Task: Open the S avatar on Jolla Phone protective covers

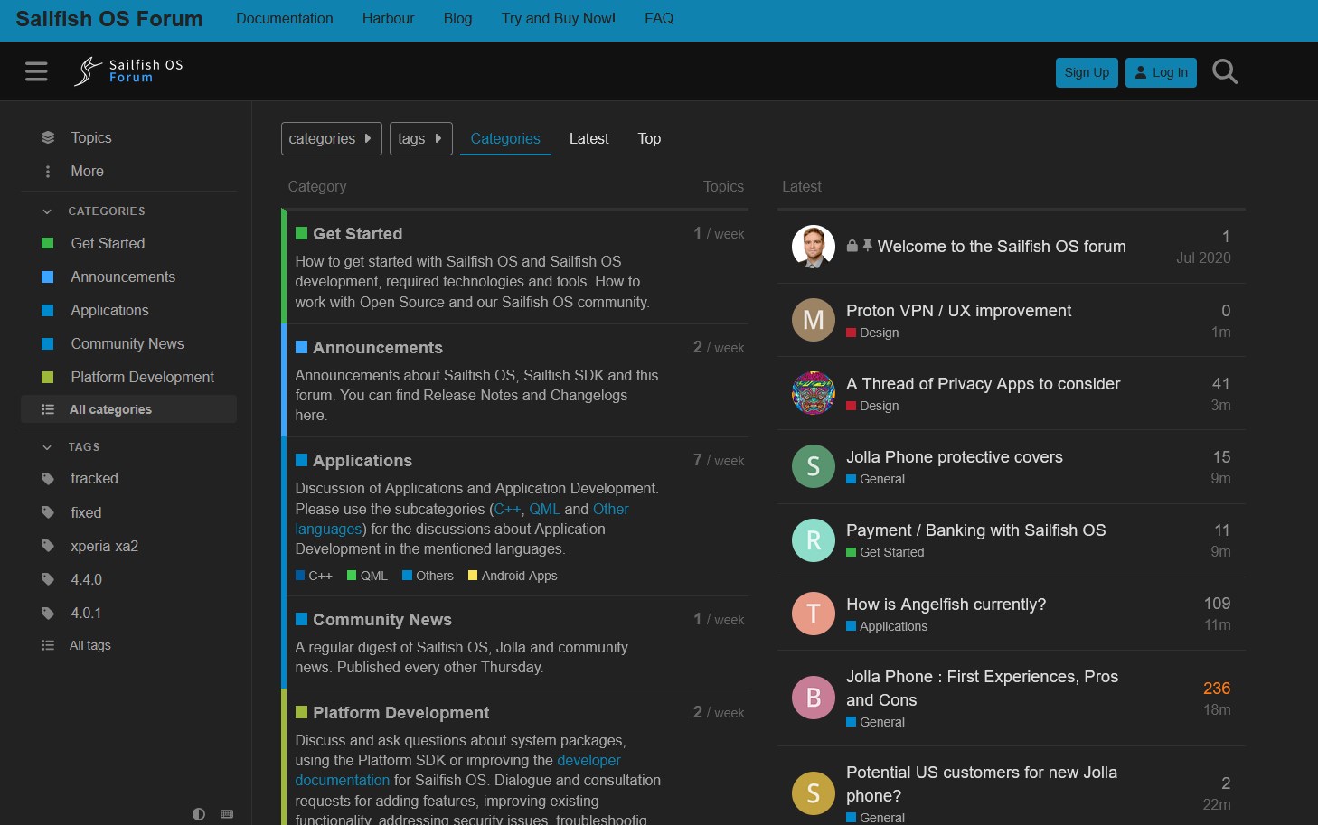Action: coord(814,466)
